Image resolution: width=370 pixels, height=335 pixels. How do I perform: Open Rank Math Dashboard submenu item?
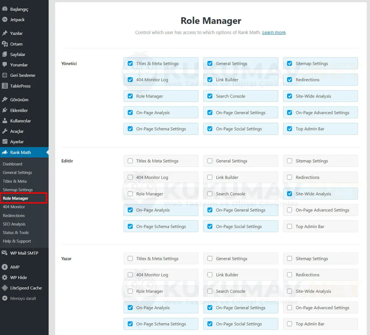tap(13, 164)
